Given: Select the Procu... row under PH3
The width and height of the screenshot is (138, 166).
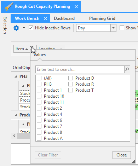Looking at the screenshot, I should (24, 100).
